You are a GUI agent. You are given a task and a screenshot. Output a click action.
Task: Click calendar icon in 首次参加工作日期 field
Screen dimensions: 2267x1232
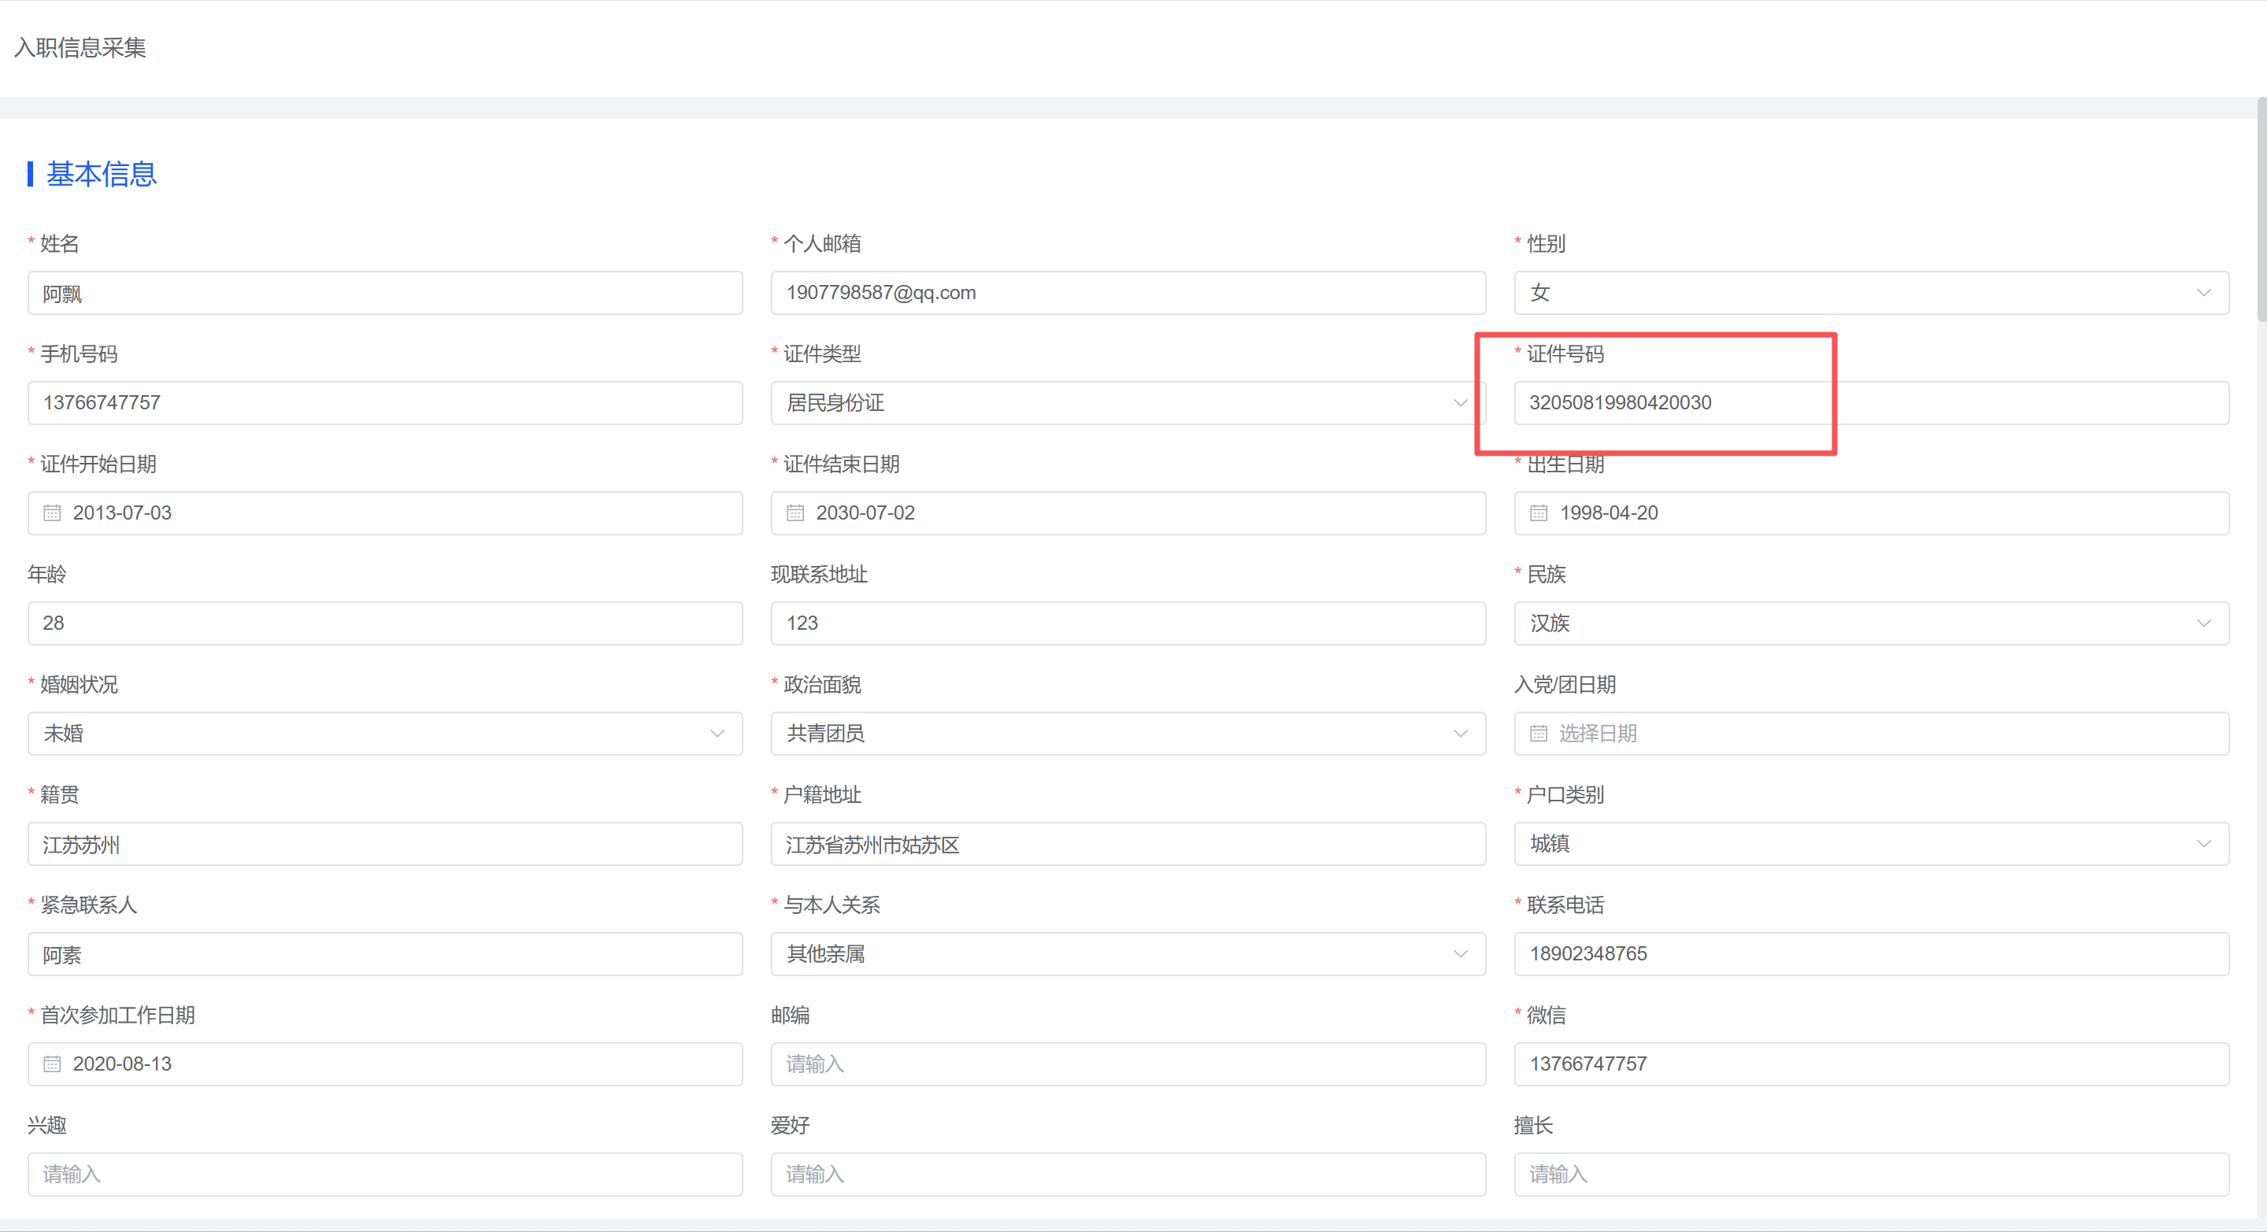point(52,1064)
